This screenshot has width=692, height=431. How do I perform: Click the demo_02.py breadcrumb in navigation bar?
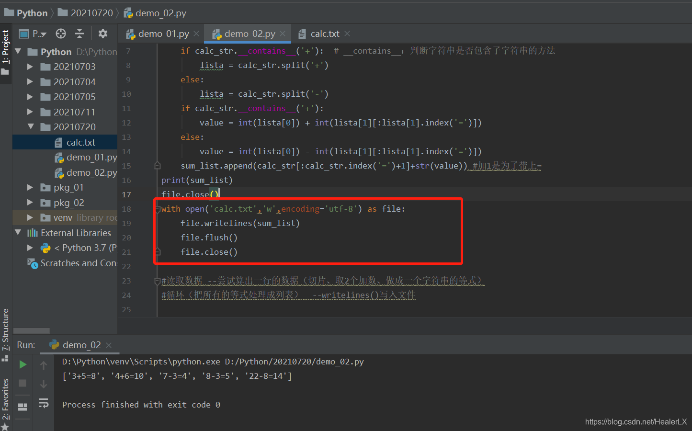(x=155, y=13)
